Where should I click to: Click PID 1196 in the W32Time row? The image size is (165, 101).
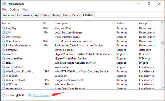coord(46,84)
